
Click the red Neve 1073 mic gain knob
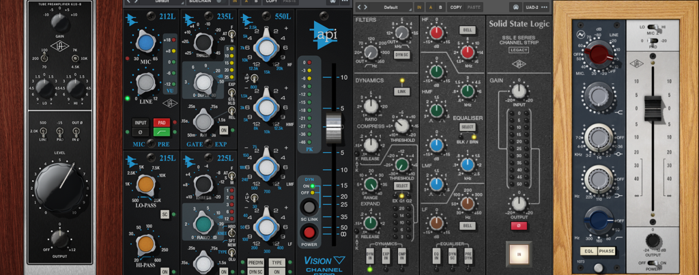pyautogui.click(x=598, y=52)
